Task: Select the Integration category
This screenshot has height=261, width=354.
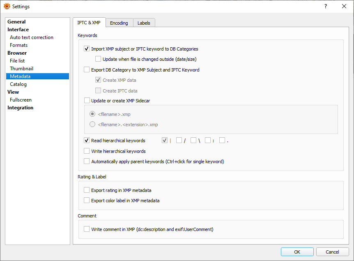Action: tap(20, 108)
